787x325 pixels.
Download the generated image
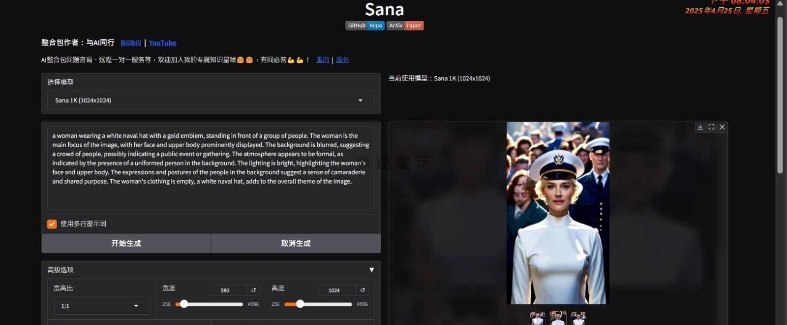[700, 127]
